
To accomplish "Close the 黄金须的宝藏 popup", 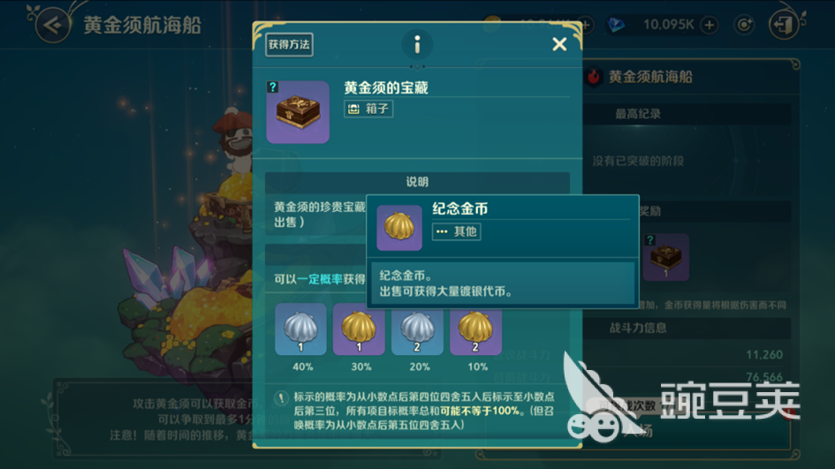I will point(559,44).
